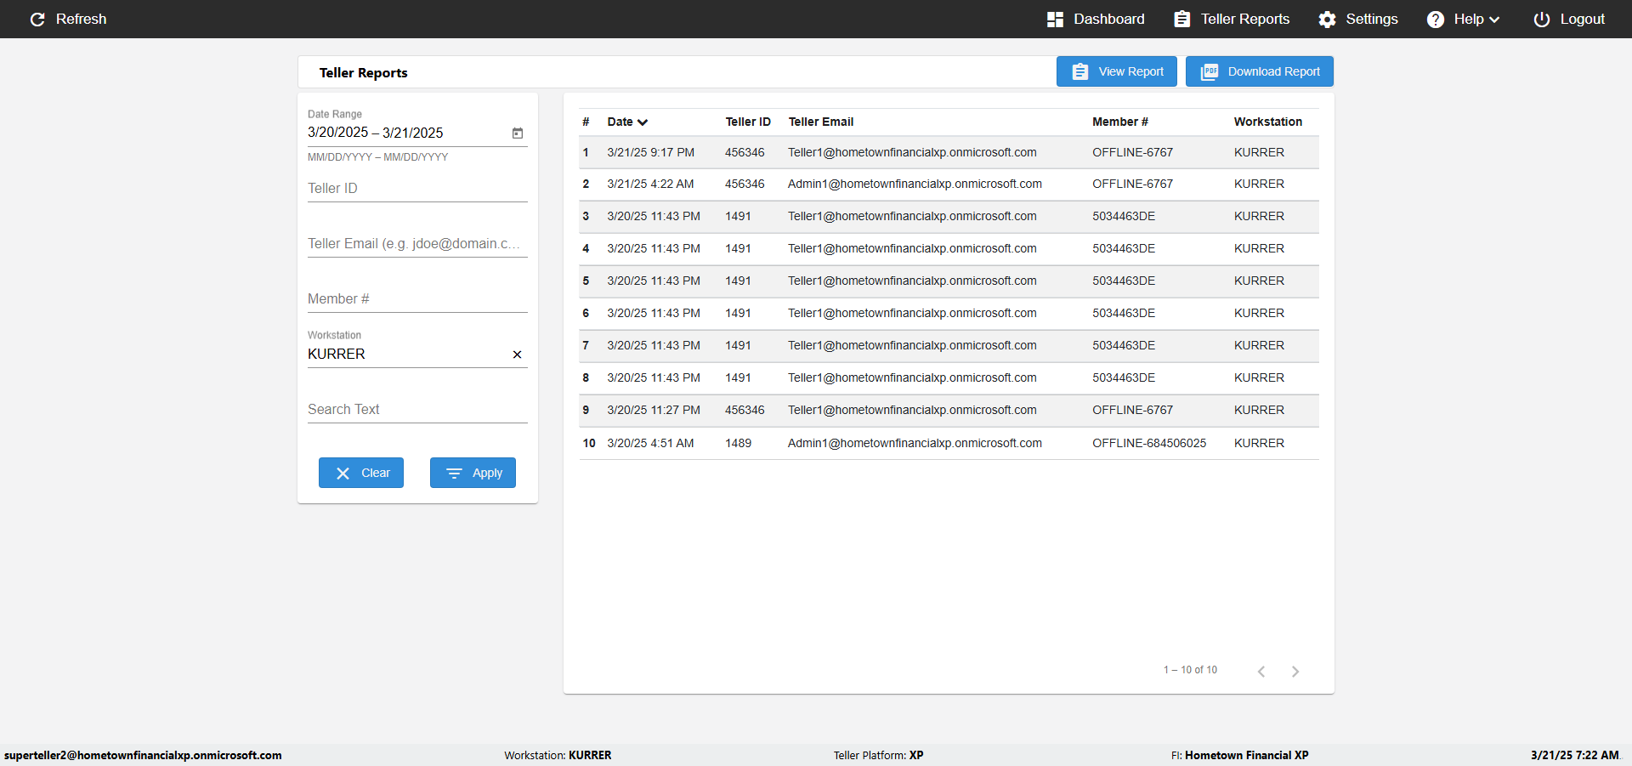Screen dimensions: 1632x766
Task: Click the # column header
Action: coord(586,122)
